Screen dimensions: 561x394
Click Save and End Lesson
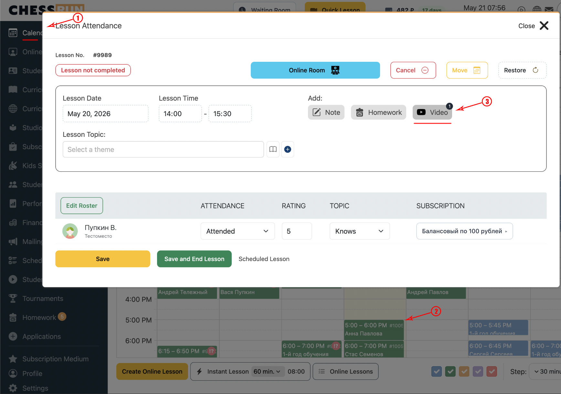pyautogui.click(x=194, y=259)
